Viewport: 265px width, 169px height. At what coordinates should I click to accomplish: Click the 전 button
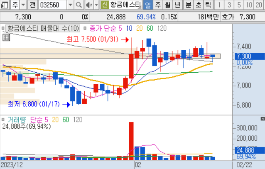32,5
